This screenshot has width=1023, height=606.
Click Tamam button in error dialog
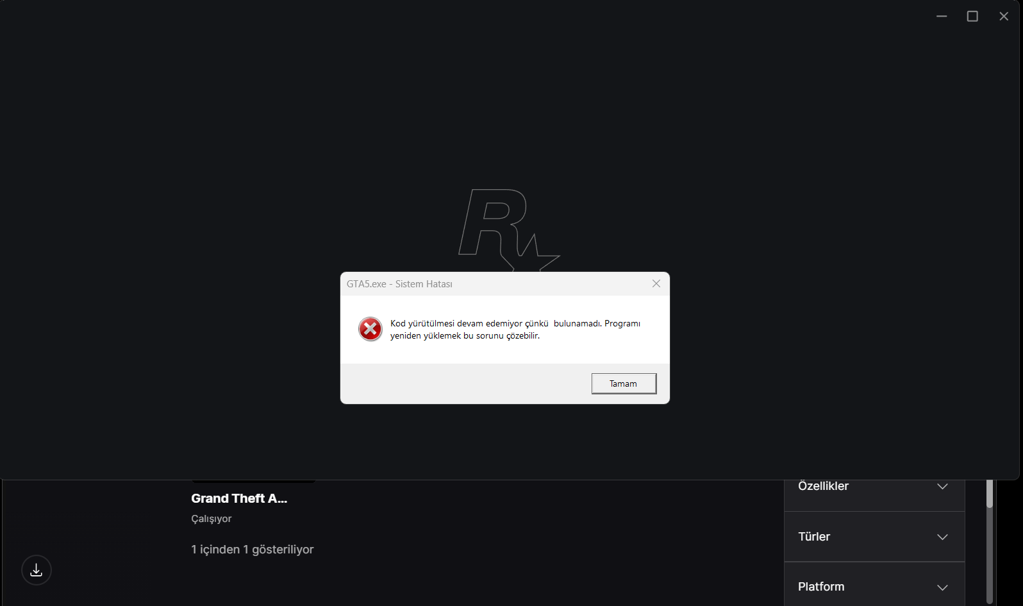point(624,383)
